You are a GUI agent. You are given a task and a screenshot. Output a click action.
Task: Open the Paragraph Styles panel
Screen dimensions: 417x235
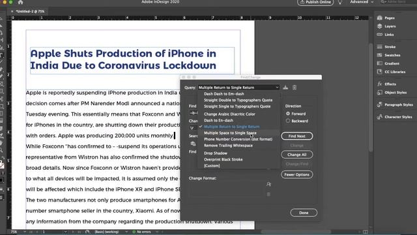click(395, 104)
